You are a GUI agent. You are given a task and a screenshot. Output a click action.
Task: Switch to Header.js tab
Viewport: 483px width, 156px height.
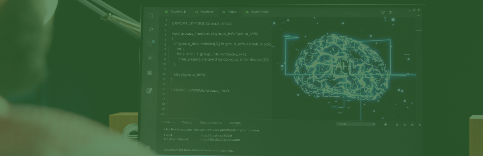tap(204, 12)
